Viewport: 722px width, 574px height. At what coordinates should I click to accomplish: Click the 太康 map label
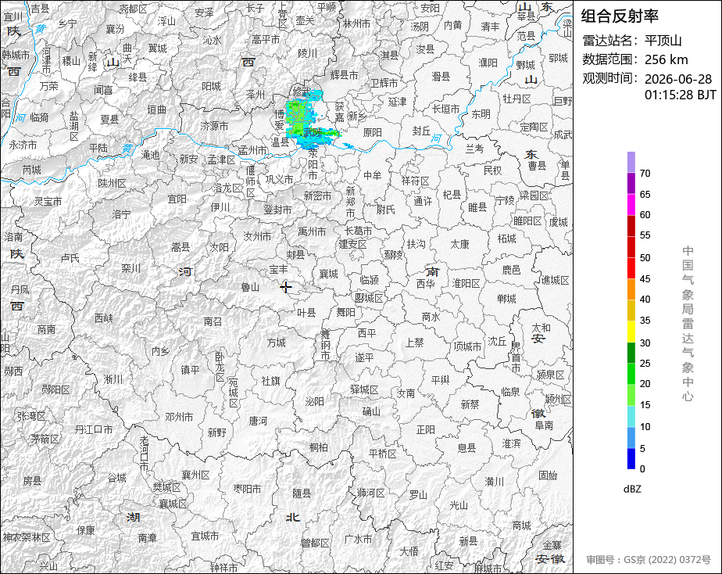[x=459, y=244]
